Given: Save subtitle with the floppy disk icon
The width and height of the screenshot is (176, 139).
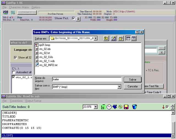Looking at the screenshot, I should click(126, 107).
